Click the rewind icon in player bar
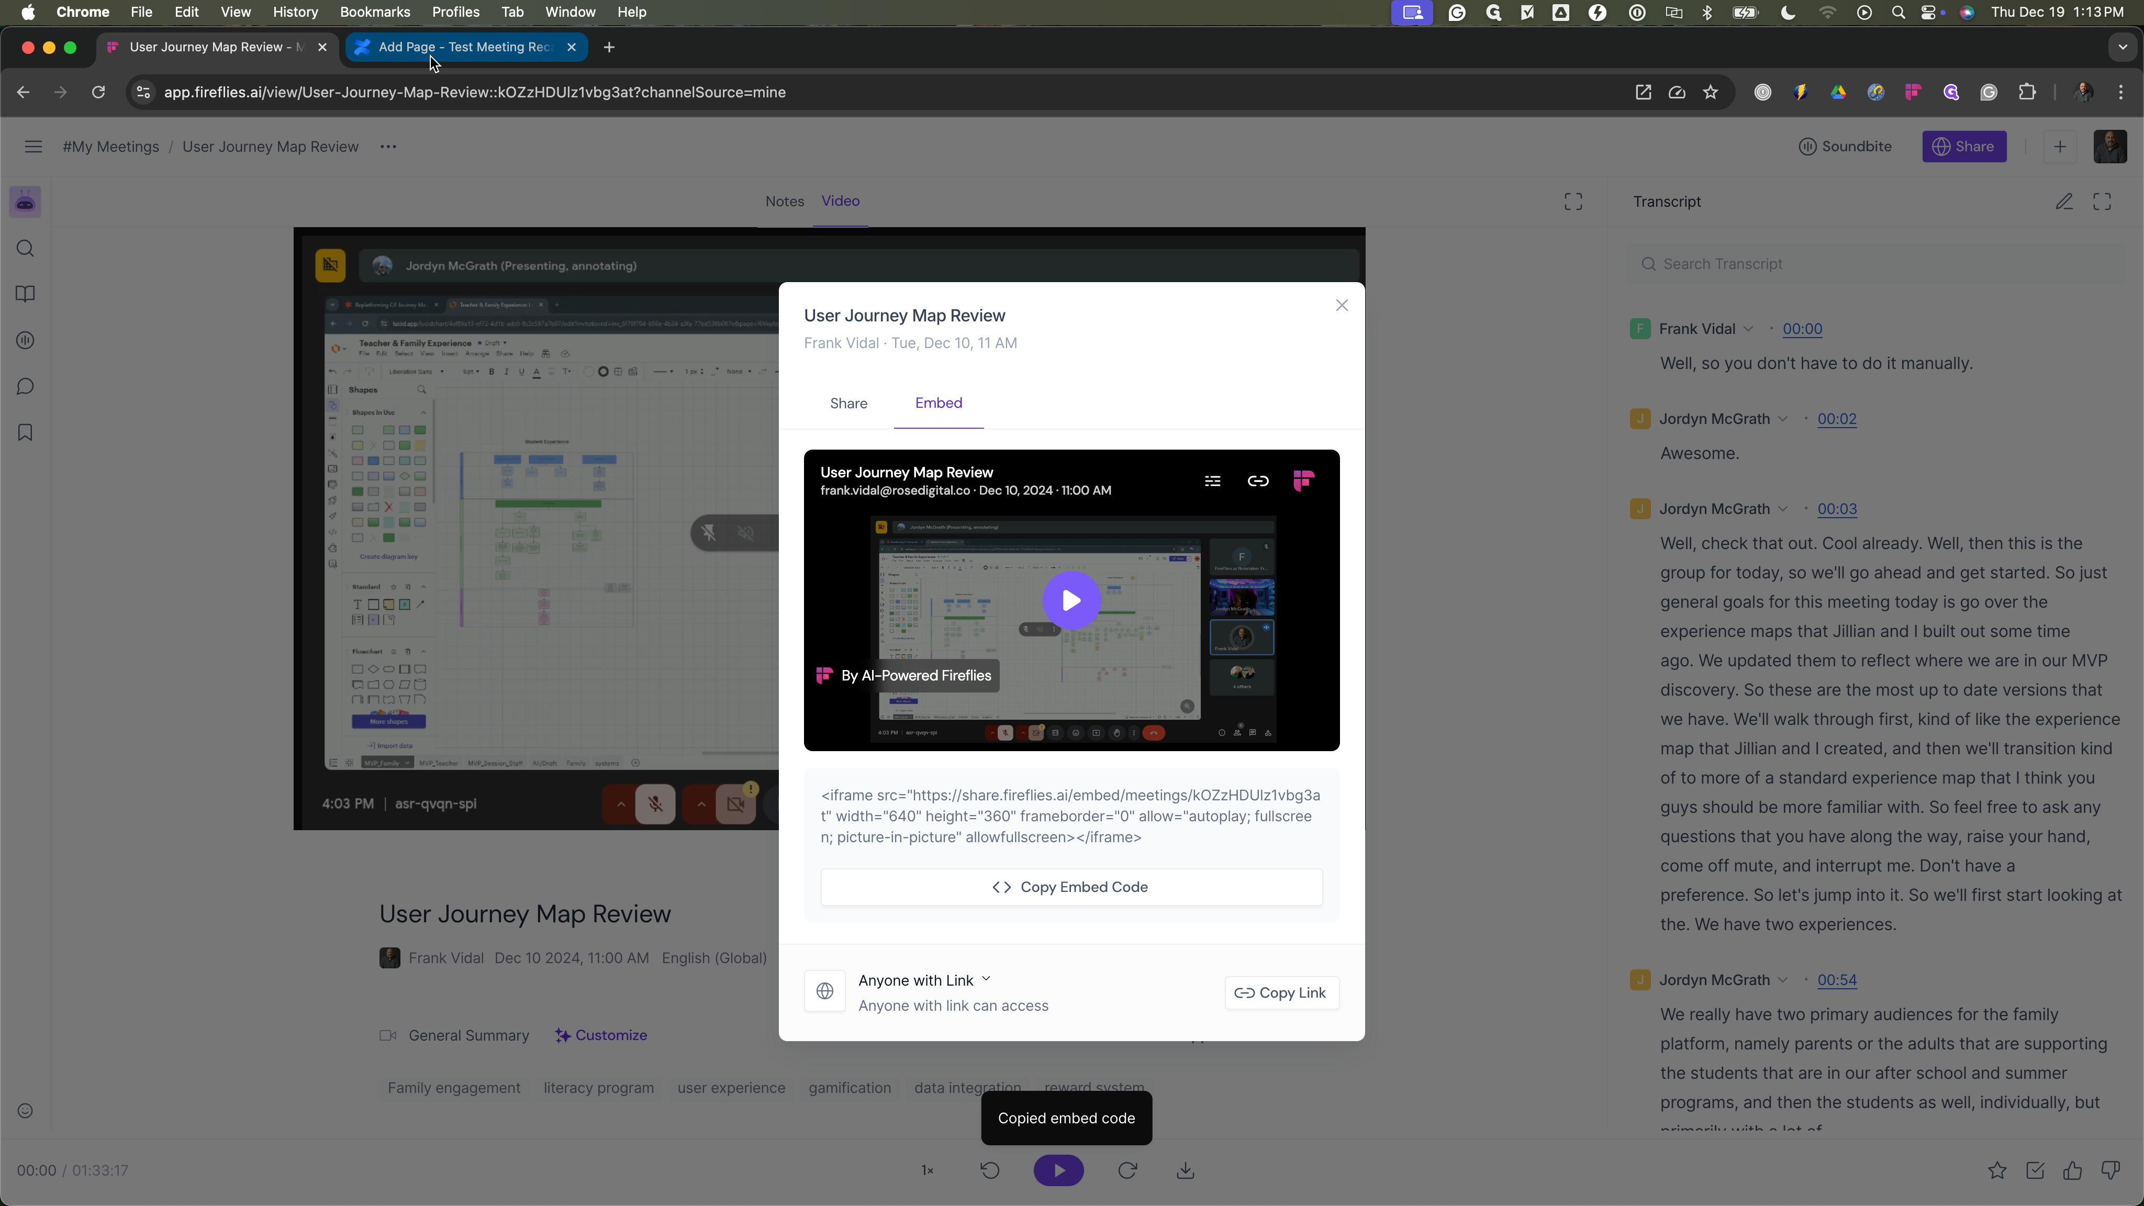 (x=990, y=1170)
